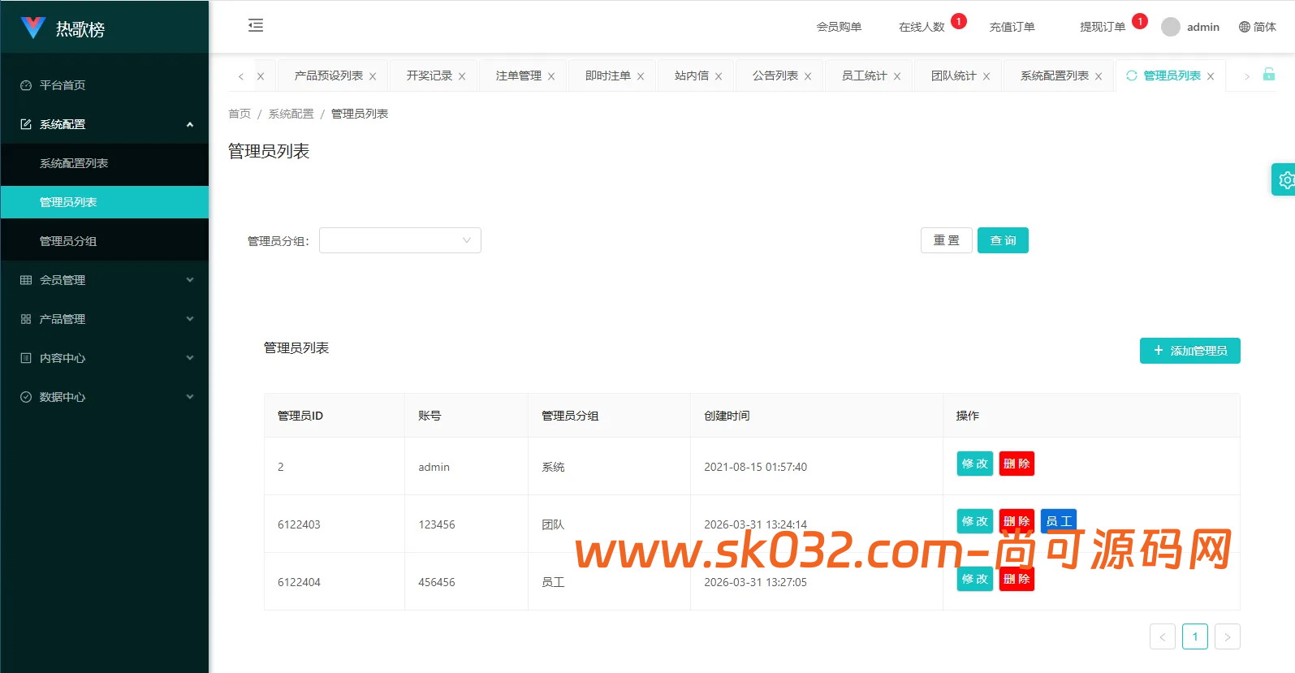Close the 注单管理 tab
This screenshot has height=673, width=1295.
tap(551, 76)
